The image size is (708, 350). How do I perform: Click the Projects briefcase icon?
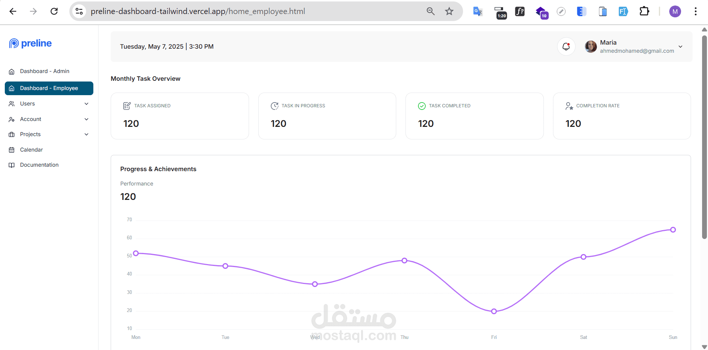point(12,134)
